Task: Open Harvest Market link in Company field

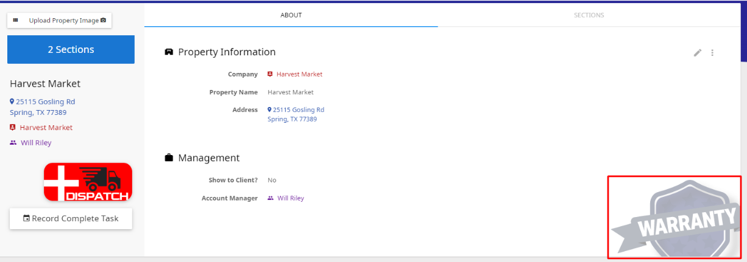Action: click(295, 74)
